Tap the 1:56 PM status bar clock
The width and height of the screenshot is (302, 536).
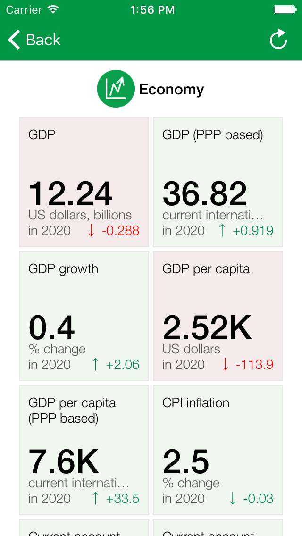coord(152,10)
